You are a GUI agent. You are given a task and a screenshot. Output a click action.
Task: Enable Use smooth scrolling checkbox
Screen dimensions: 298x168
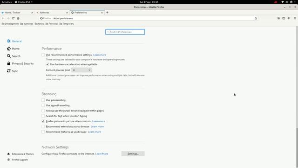pos(43,105)
